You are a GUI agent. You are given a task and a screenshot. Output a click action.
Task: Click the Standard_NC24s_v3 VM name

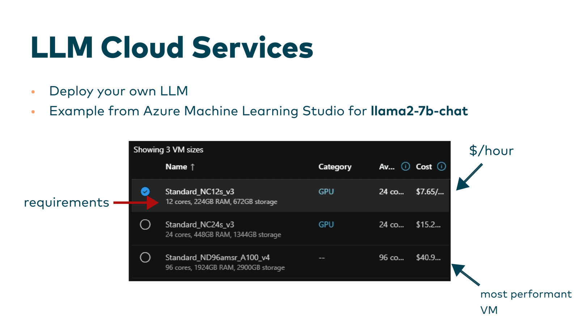(x=200, y=225)
